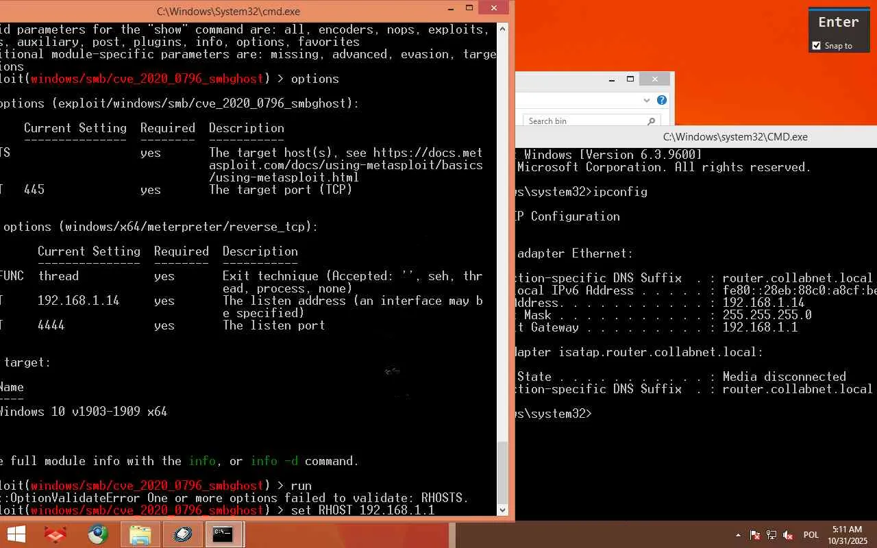Click the C:\Windows\system32\CMD.exe title of right window
Viewport: 877px width, 548px height.
click(x=735, y=137)
